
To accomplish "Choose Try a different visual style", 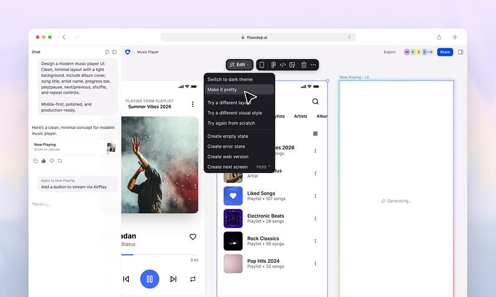I will (x=239, y=113).
